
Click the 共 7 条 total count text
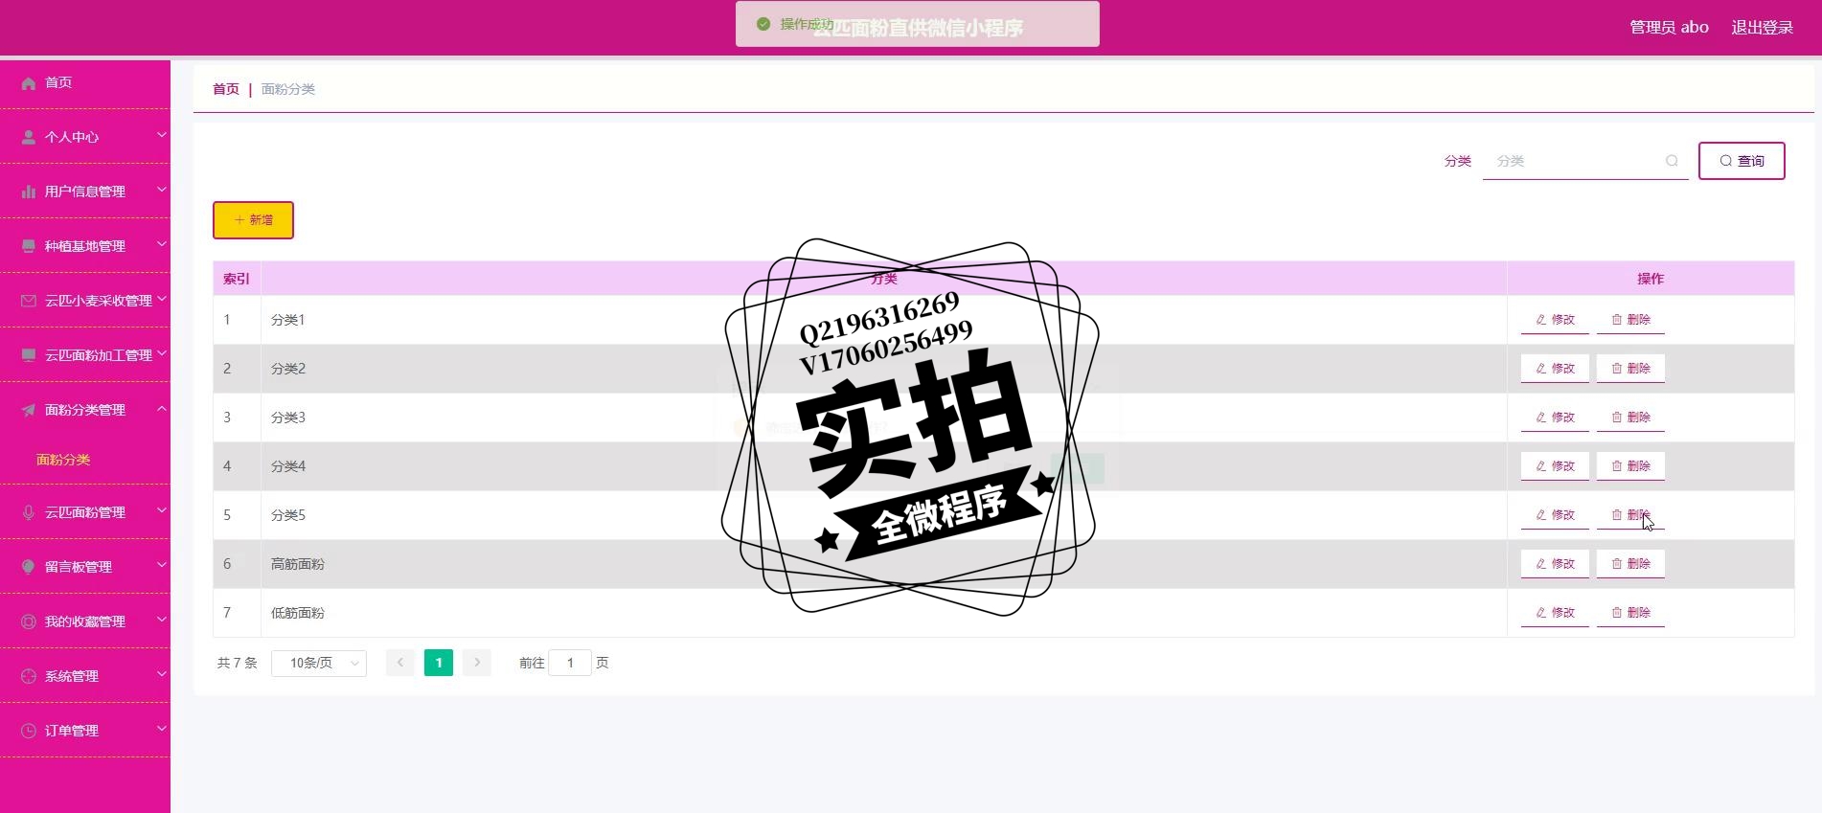click(238, 663)
